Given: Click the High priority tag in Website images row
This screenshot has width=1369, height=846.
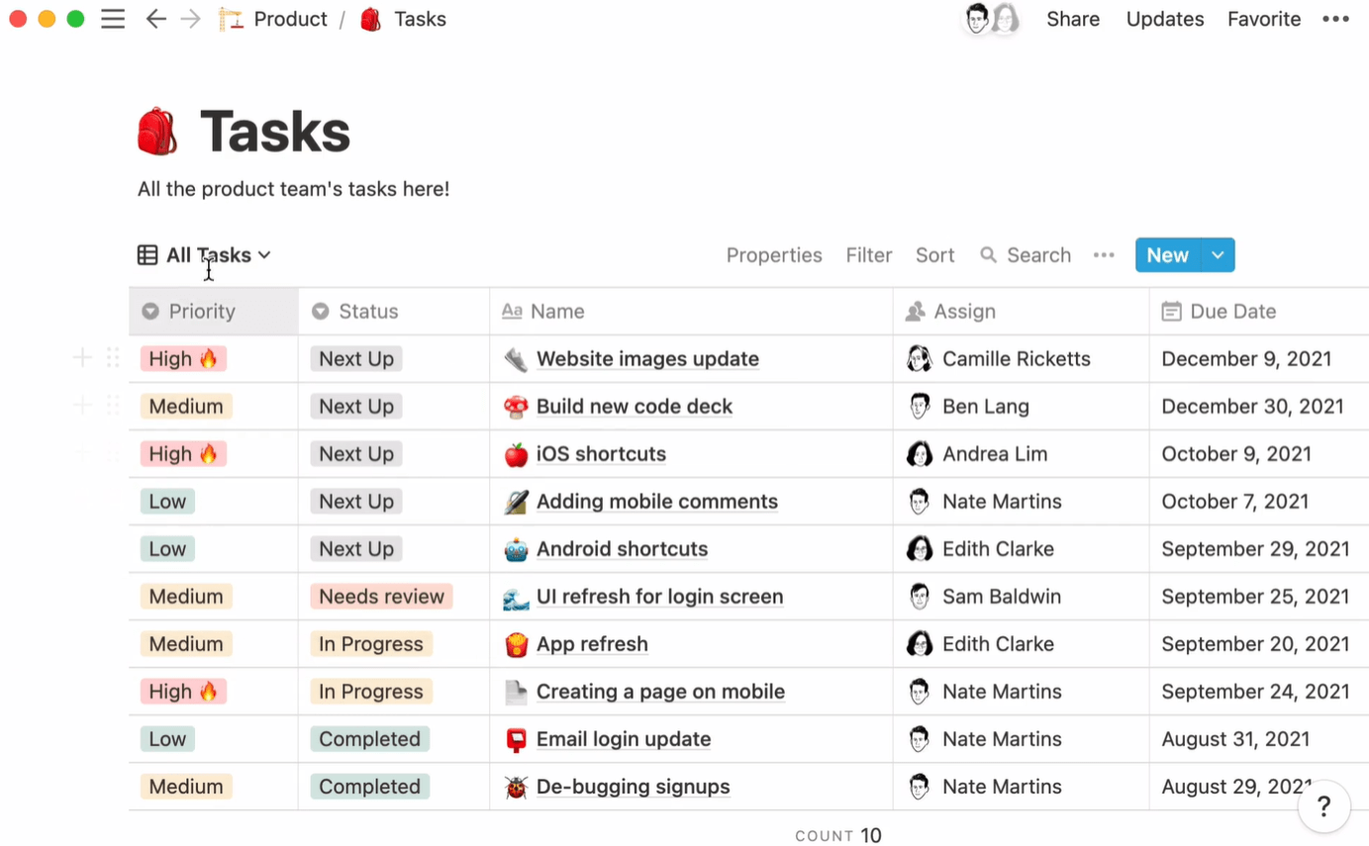Looking at the screenshot, I should pyautogui.click(x=183, y=359).
